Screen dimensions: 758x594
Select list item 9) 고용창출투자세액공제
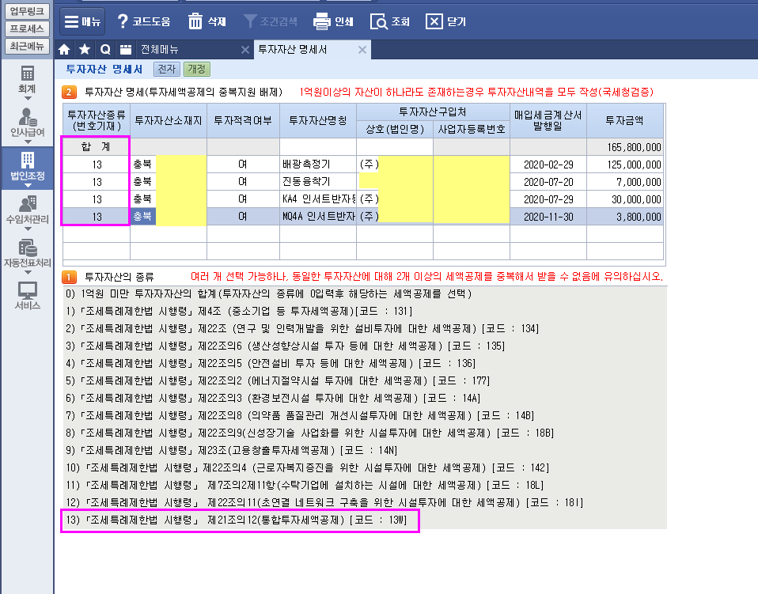[x=231, y=451]
